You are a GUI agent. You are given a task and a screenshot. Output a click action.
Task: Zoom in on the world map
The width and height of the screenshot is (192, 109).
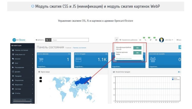coord(40,78)
